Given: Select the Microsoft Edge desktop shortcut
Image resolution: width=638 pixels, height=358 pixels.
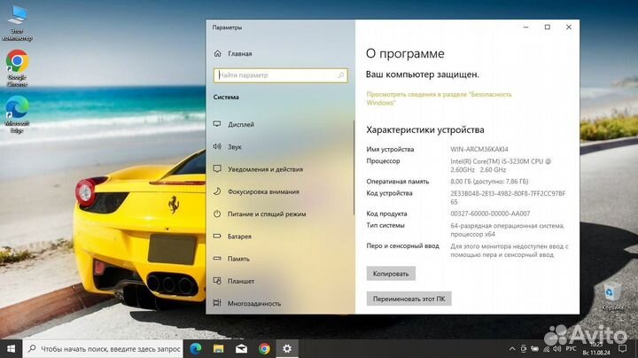Looking at the screenshot, I should coord(17,114).
